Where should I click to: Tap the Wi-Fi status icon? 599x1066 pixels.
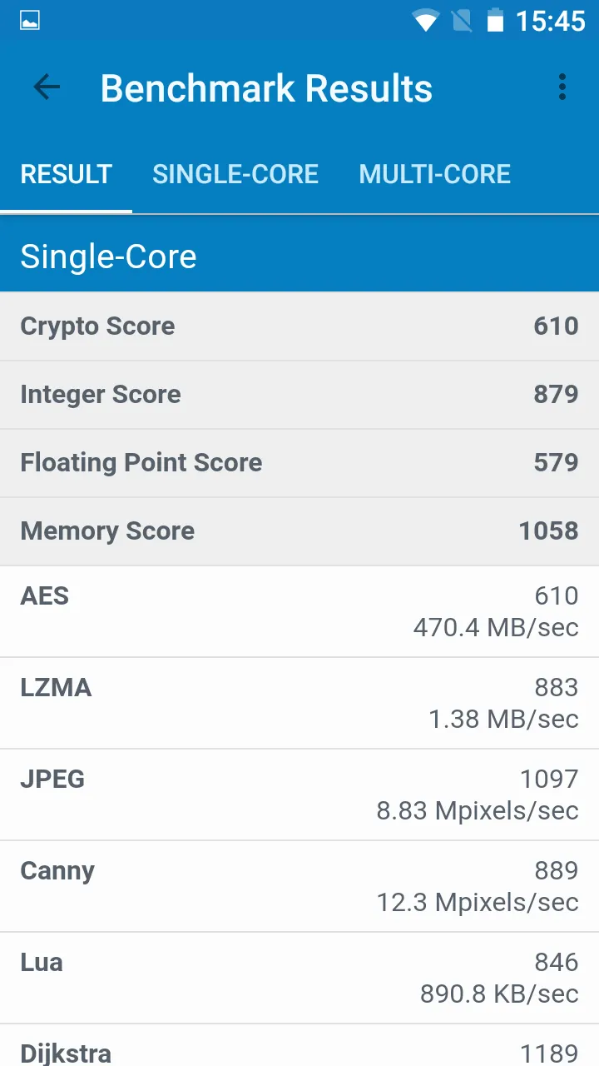coord(425,21)
